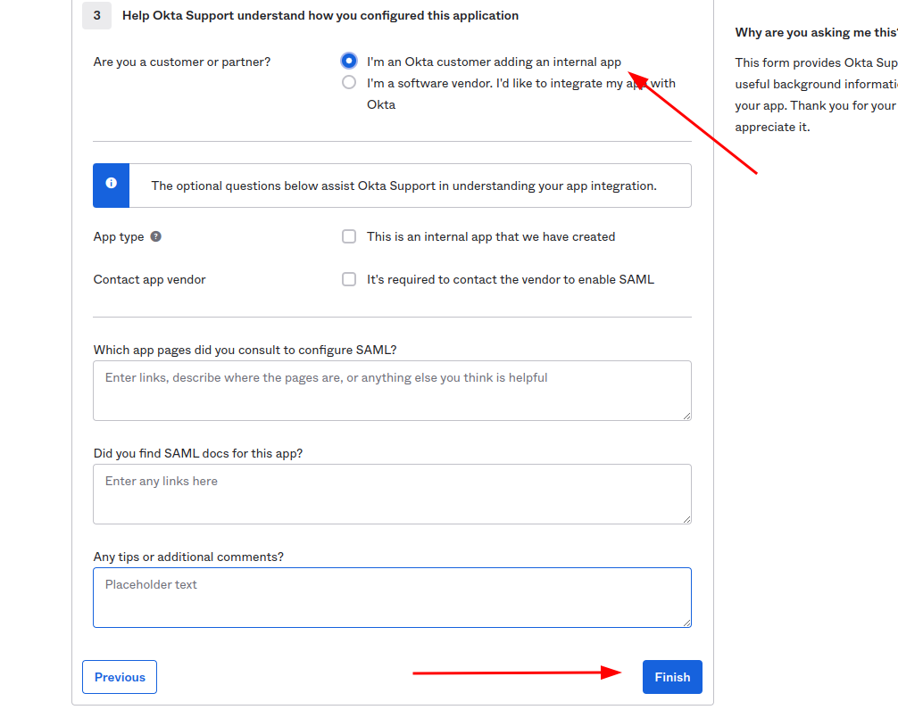Click the help icon beside App type
Viewport: 898px width, 718px height.
coord(156,236)
